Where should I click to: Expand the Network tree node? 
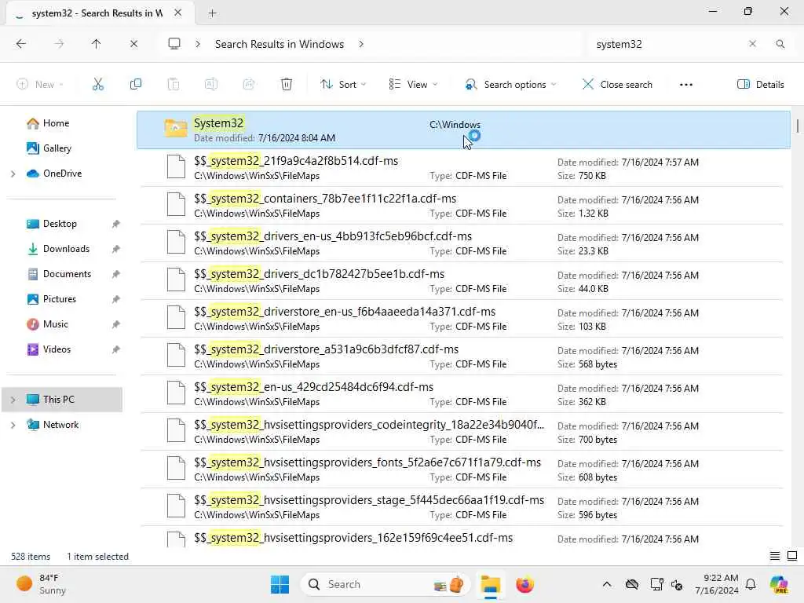click(x=13, y=425)
